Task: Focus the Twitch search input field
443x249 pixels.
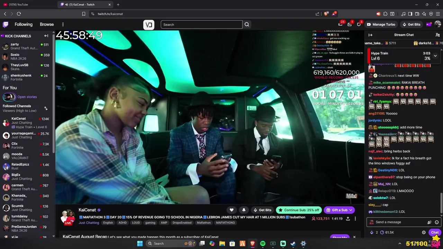Action: 201,25
